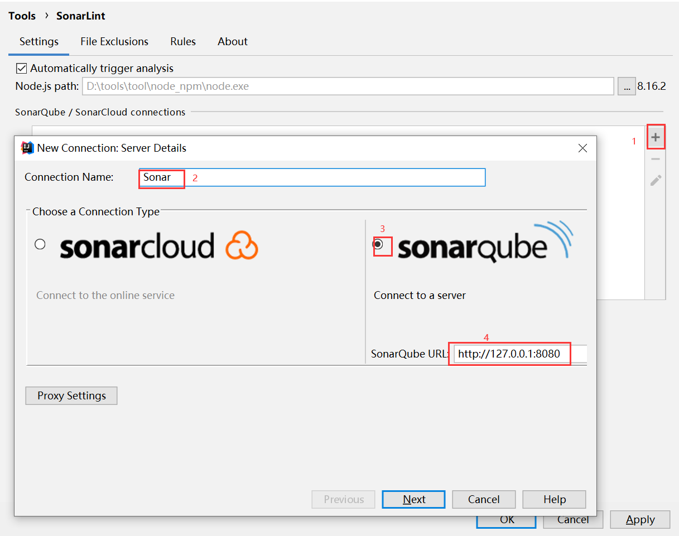Click the SonarLint breadcrumb title
The height and width of the screenshot is (536, 679).
81,16
